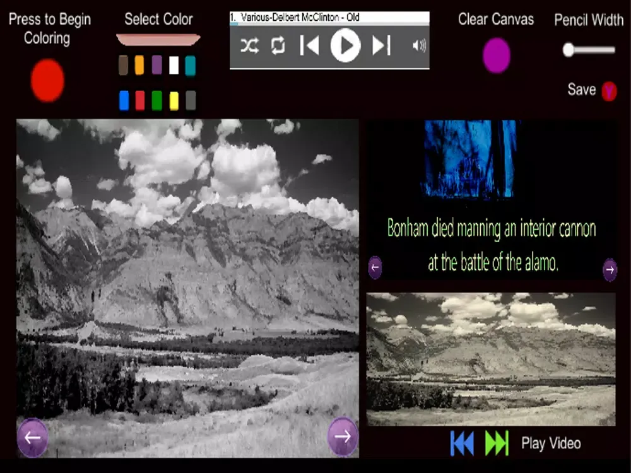Skip to previous music track

point(309,45)
